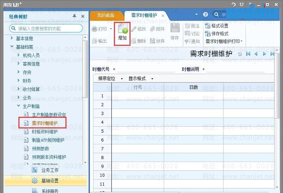Click the 通知 notify button
This screenshot has height=193, width=283.
click(x=192, y=41)
